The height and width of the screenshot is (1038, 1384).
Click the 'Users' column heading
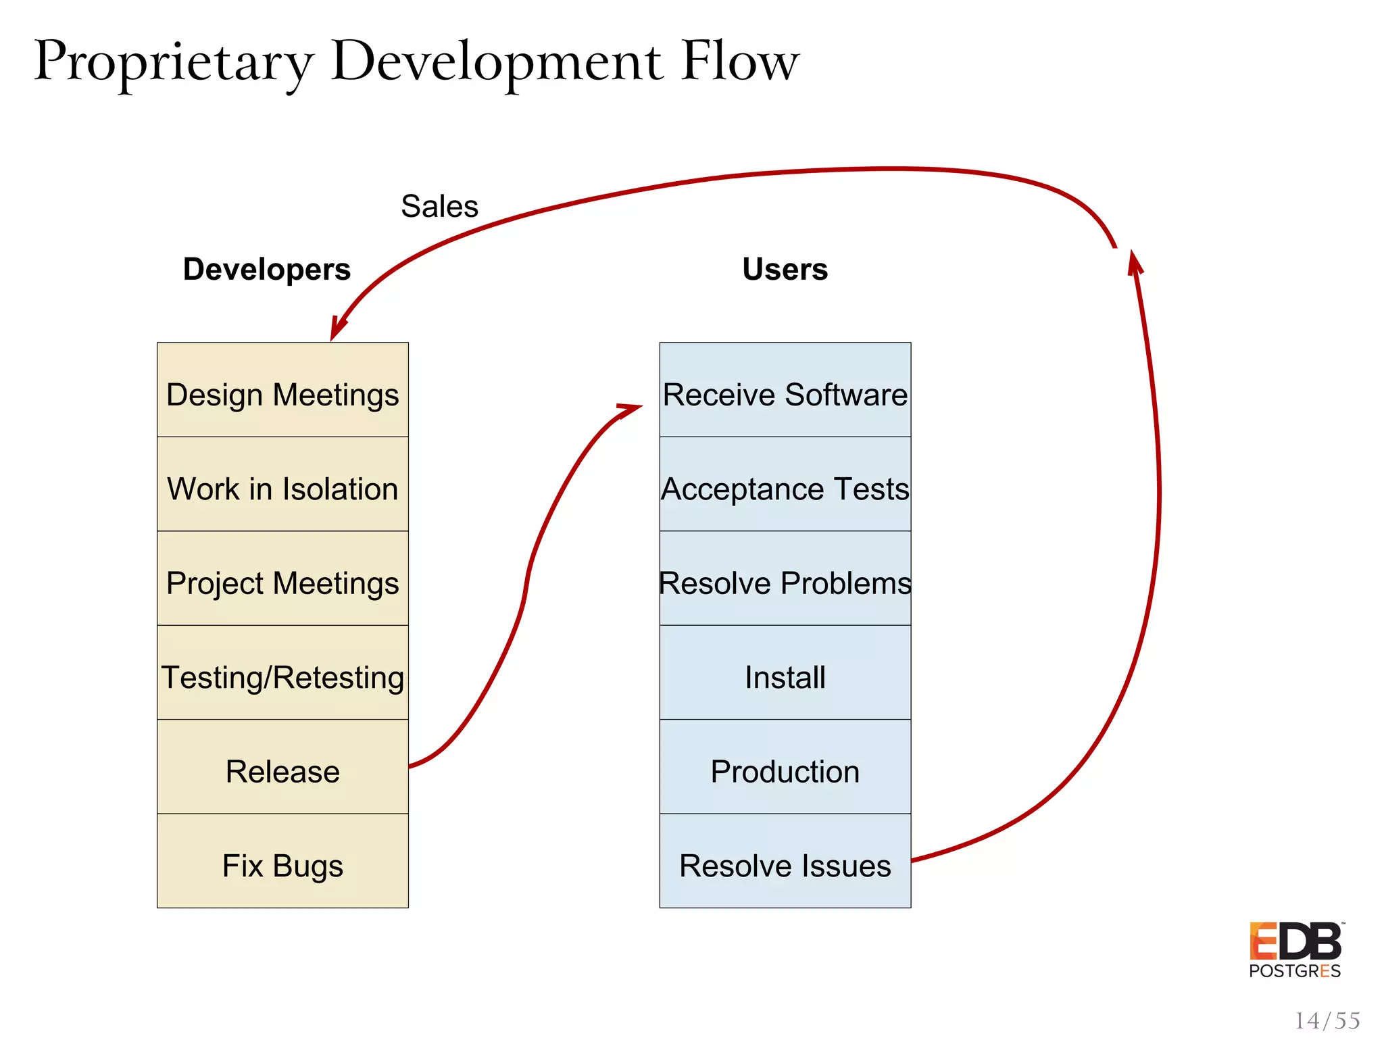785,269
